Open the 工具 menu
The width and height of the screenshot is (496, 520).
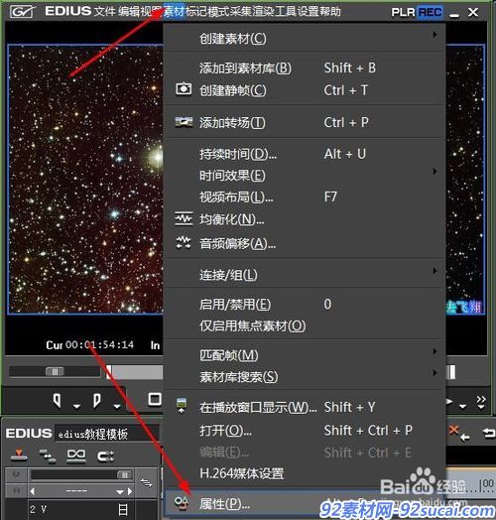click(x=286, y=12)
